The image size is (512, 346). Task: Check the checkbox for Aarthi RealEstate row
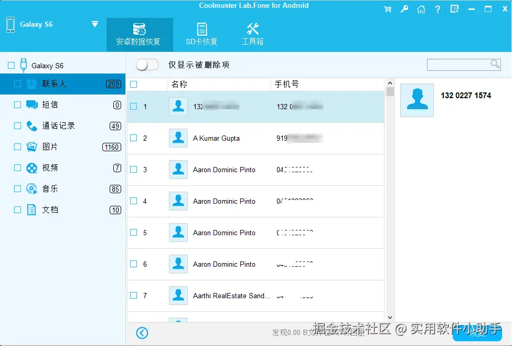134,296
